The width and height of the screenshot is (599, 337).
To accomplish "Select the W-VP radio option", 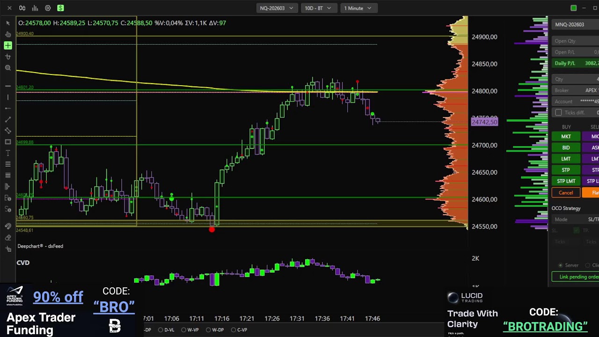I will point(190,330).
